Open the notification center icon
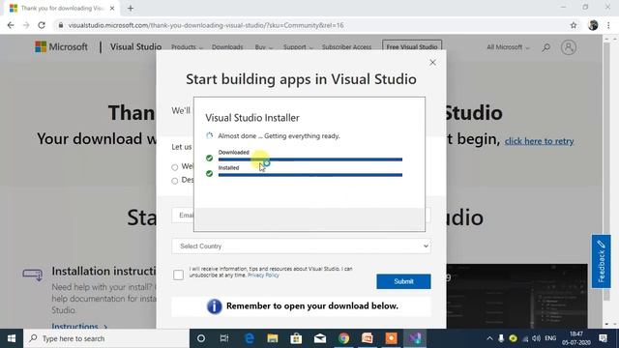Image resolution: width=619 pixels, height=348 pixels. [603, 338]
